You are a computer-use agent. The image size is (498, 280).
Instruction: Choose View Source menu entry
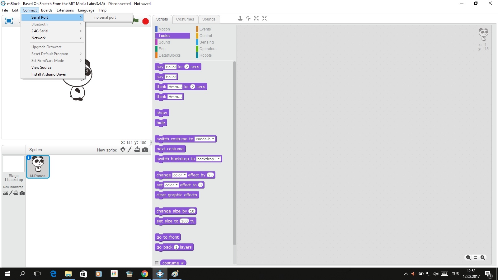pyautogui.click(x=53, y=68)
